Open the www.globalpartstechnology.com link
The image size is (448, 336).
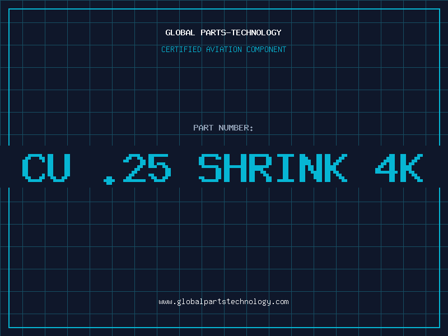(x=223, y=302)
